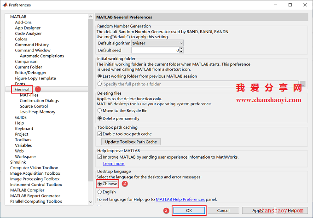The width and height of the screenshot is (313, 218).
Task: Open Variables preferences
Action: coord(23,145)
